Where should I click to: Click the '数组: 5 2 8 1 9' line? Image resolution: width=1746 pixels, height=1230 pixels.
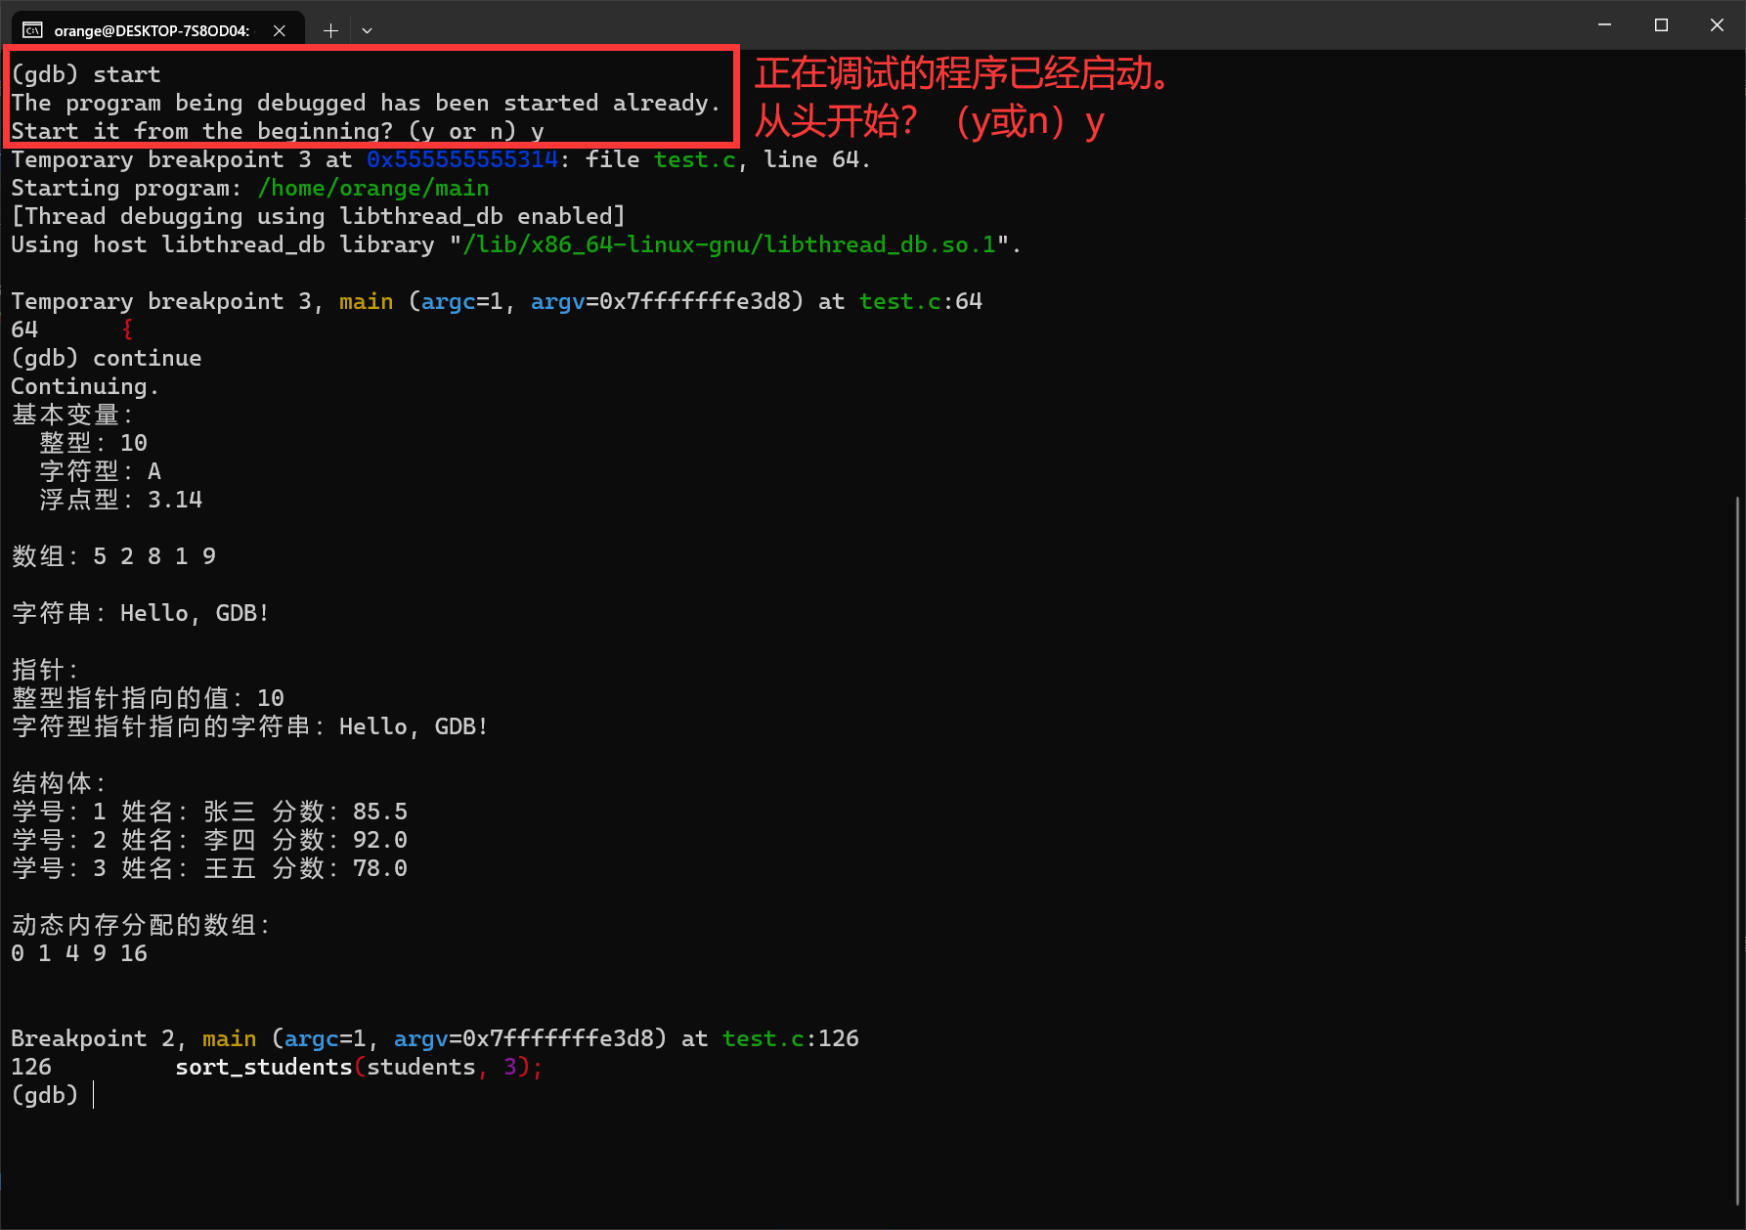pyautogui.click(x=113, y=556)
